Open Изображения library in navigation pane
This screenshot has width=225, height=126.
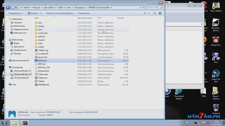point(20,50)
